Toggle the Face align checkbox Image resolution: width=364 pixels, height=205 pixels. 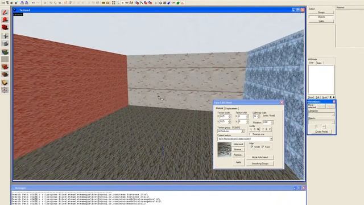tap(263, 147)
